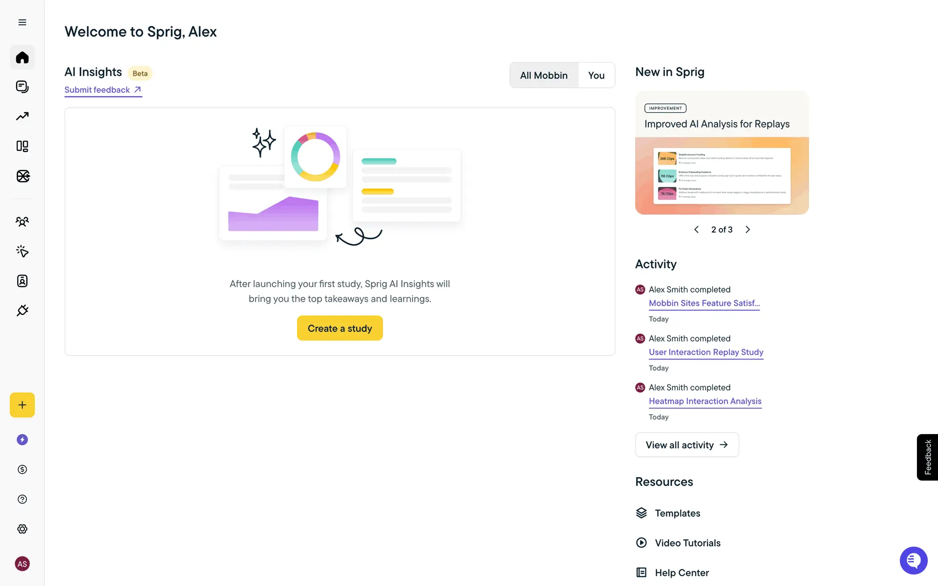Image resolution: width=938 pixels, height=586 pixels.
Task: Click the Home icon in sidebar
Action: [x=22, y=58]
